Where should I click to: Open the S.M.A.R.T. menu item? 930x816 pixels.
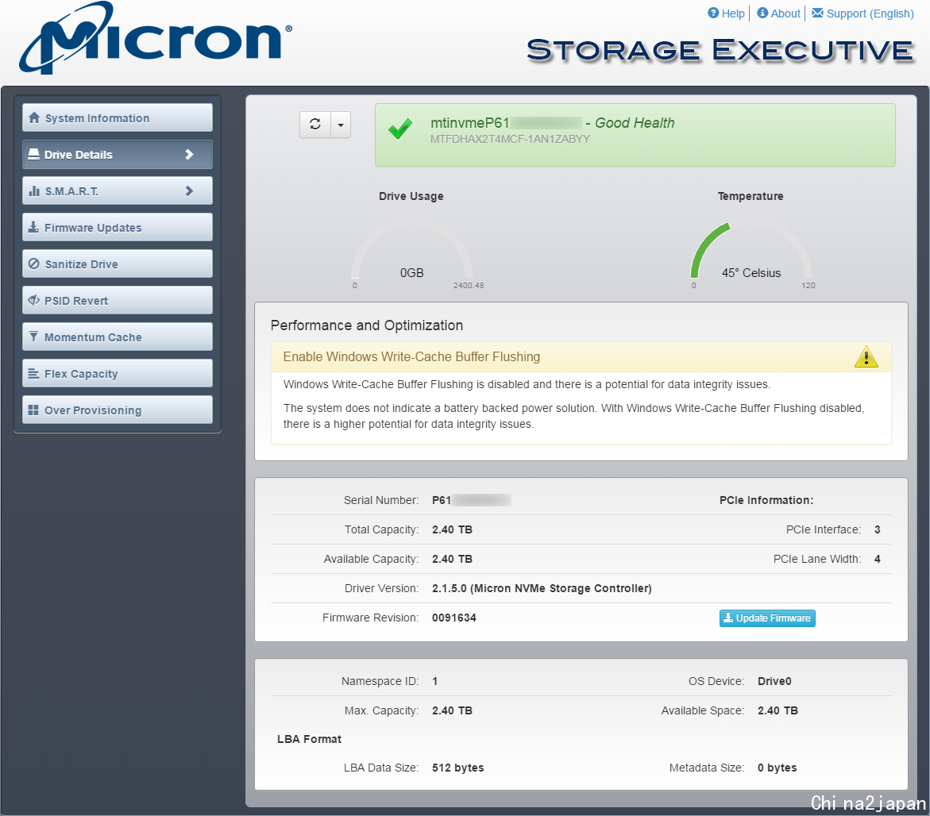[x=118, y=191]
